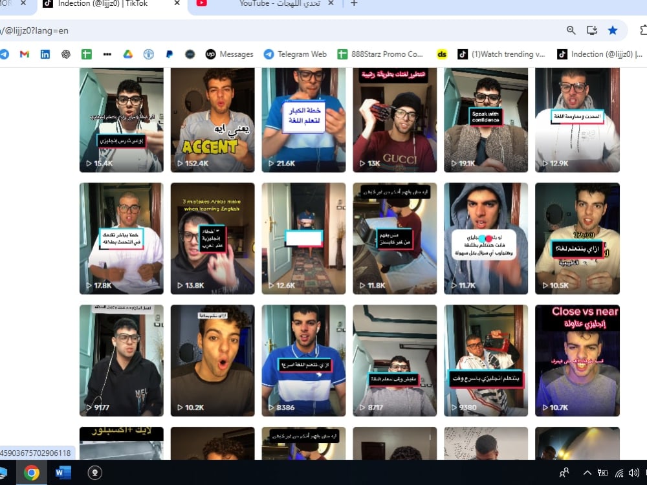
Task: Open the ChatGPT bookmark icon
Action: (65, 54)
